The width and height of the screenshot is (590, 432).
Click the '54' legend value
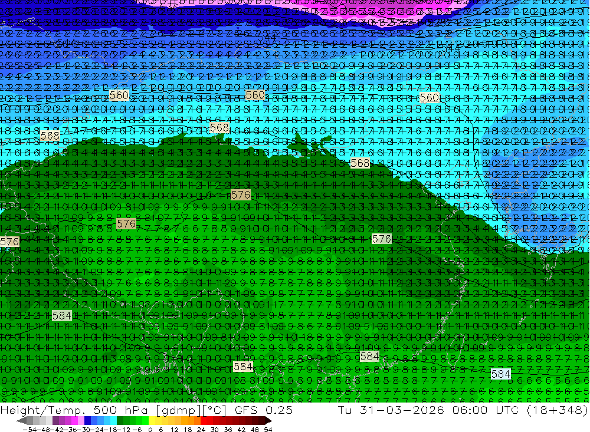[x=268, y=430]
